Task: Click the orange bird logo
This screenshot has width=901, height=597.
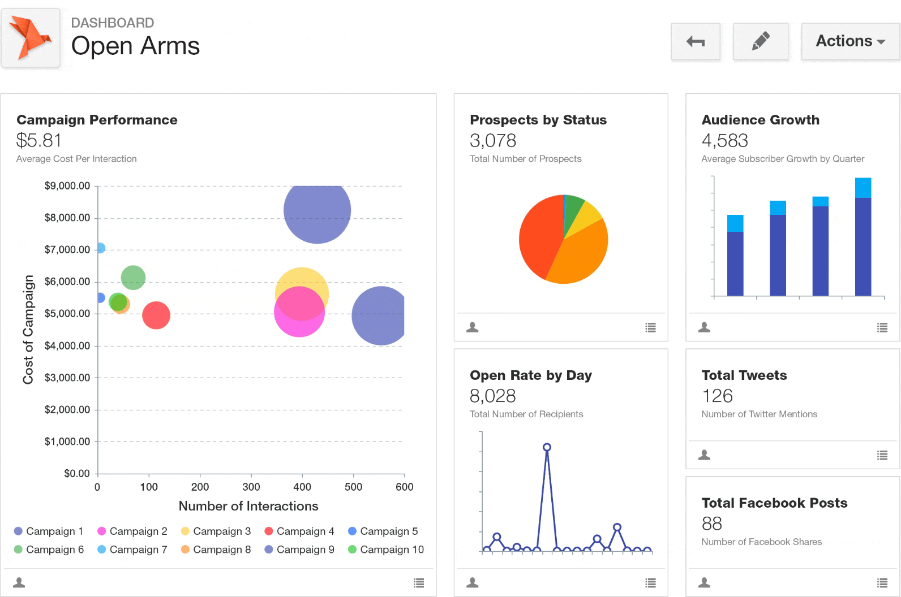Action: tap(31, 38)
